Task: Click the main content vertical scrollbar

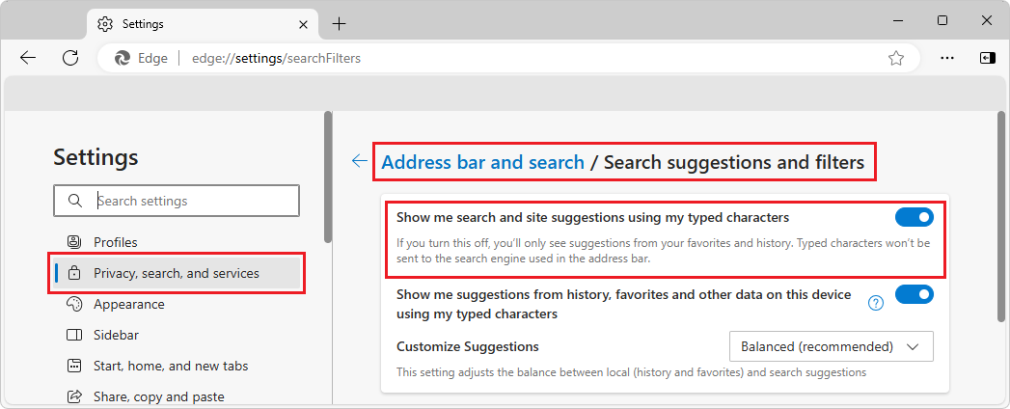Action: pos(1000,216)
